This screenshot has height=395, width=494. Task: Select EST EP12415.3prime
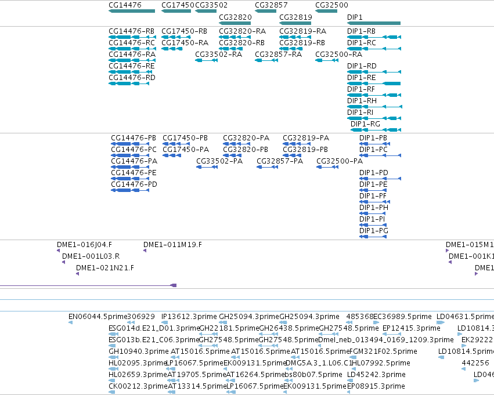(411, 328)
